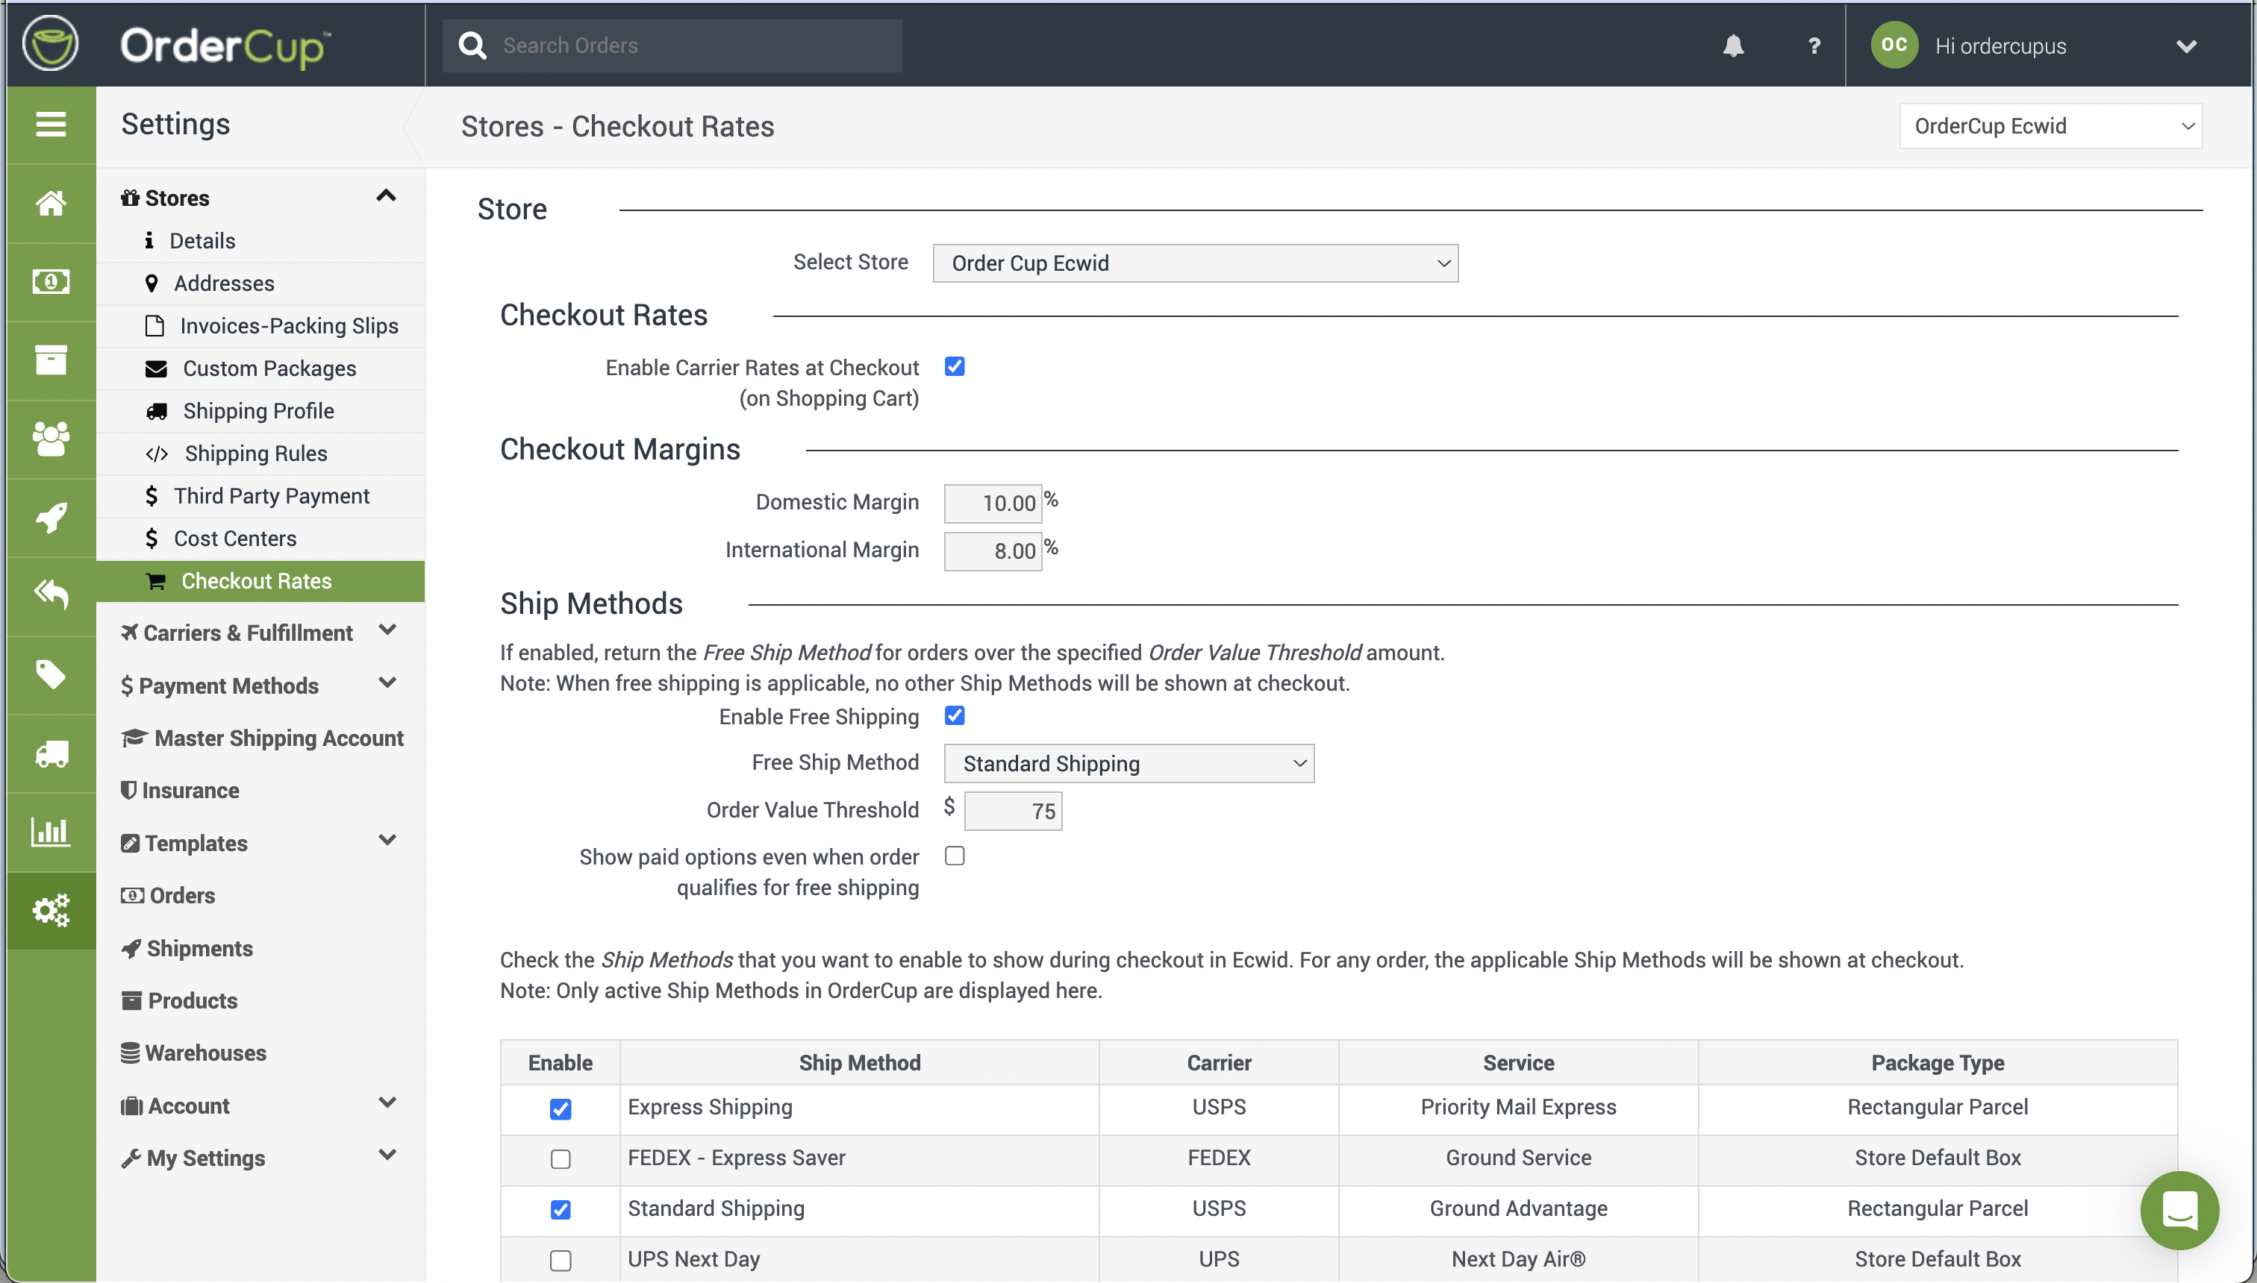
Task: Enable UPS Next Day ship method
Action: coord(561,1260)
